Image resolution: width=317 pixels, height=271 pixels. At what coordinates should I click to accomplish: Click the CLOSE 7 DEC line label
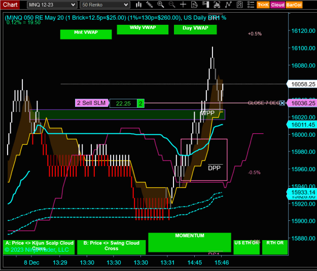pyautogui.click(x=264, y=103)
